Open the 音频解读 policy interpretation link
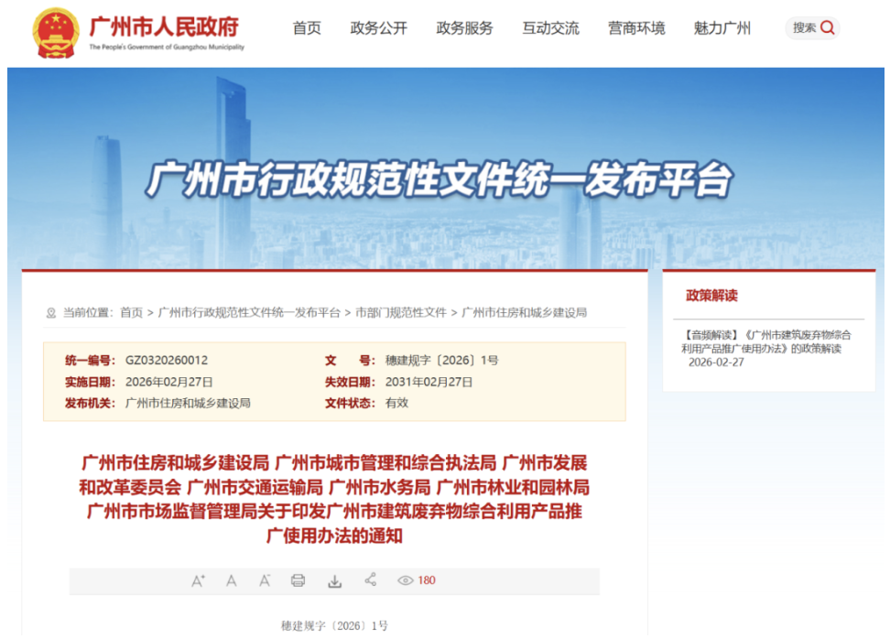Screen dimensions: 890x639 pyautogui.click(x=765, y=341)
